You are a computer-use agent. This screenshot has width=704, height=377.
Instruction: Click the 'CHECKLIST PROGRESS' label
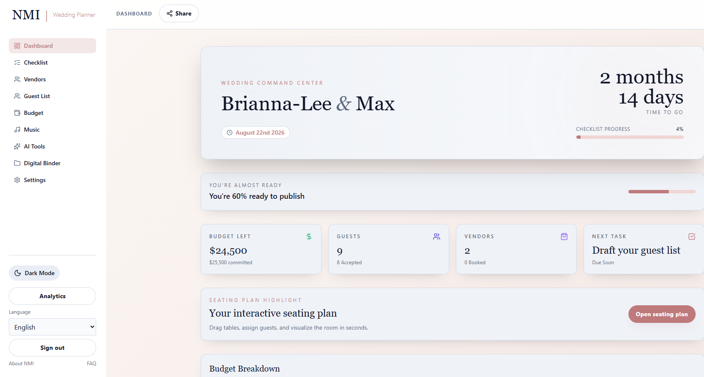pyautogui.click(x=603, y=129)
